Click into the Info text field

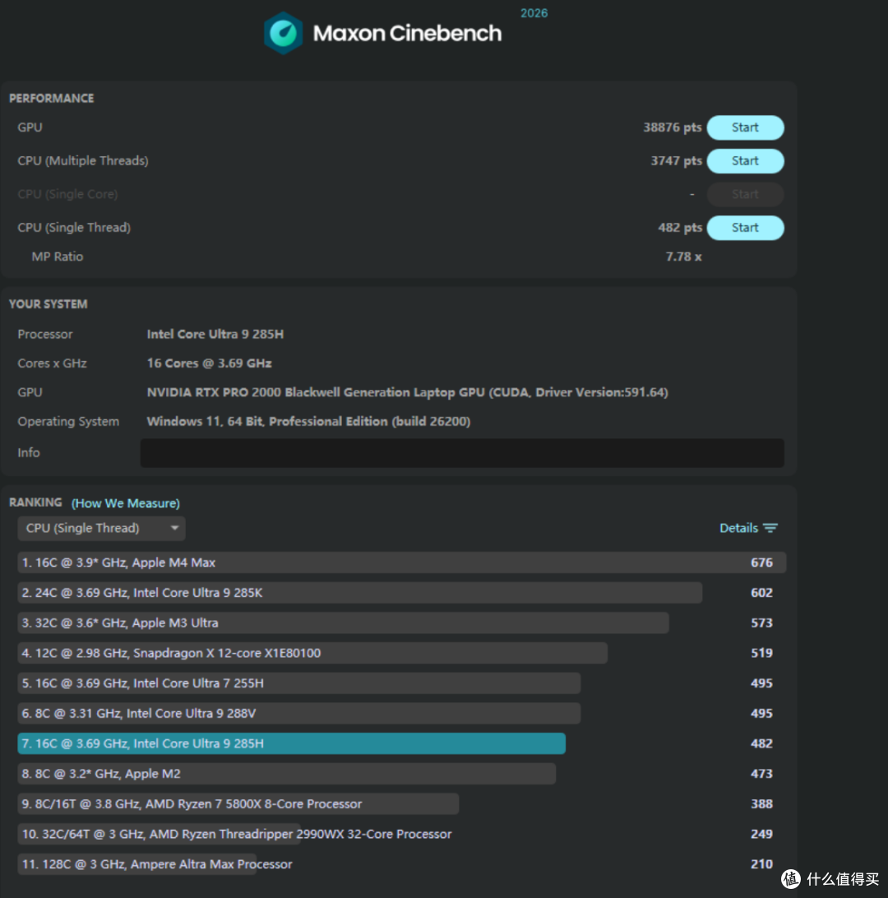462,453
